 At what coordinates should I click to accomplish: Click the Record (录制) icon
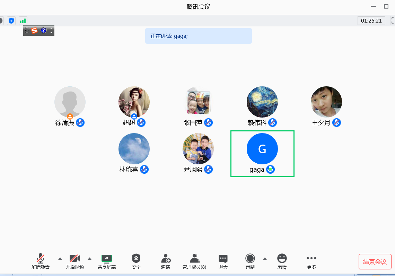pos(250,258)
